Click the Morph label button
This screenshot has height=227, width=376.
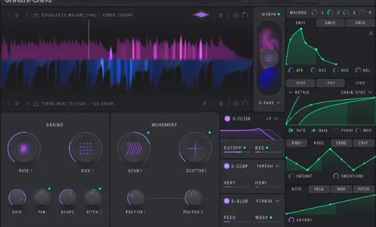268,14
